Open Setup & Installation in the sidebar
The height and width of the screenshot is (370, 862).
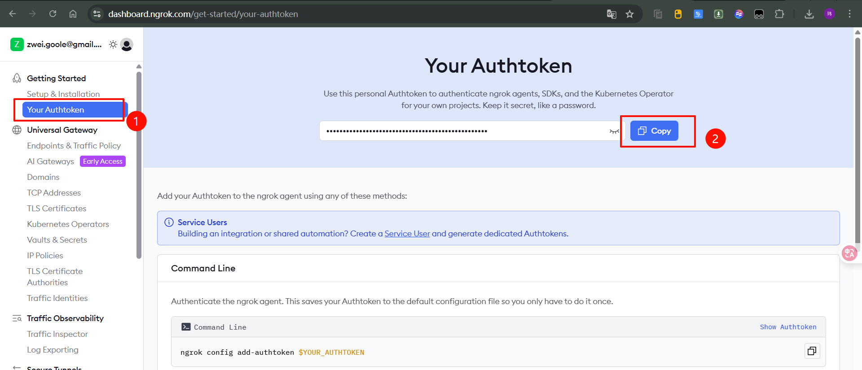63,94
